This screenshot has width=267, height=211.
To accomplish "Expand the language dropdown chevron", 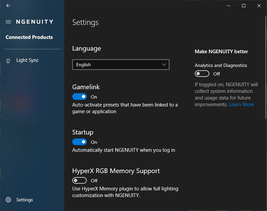I will [164, 65].
